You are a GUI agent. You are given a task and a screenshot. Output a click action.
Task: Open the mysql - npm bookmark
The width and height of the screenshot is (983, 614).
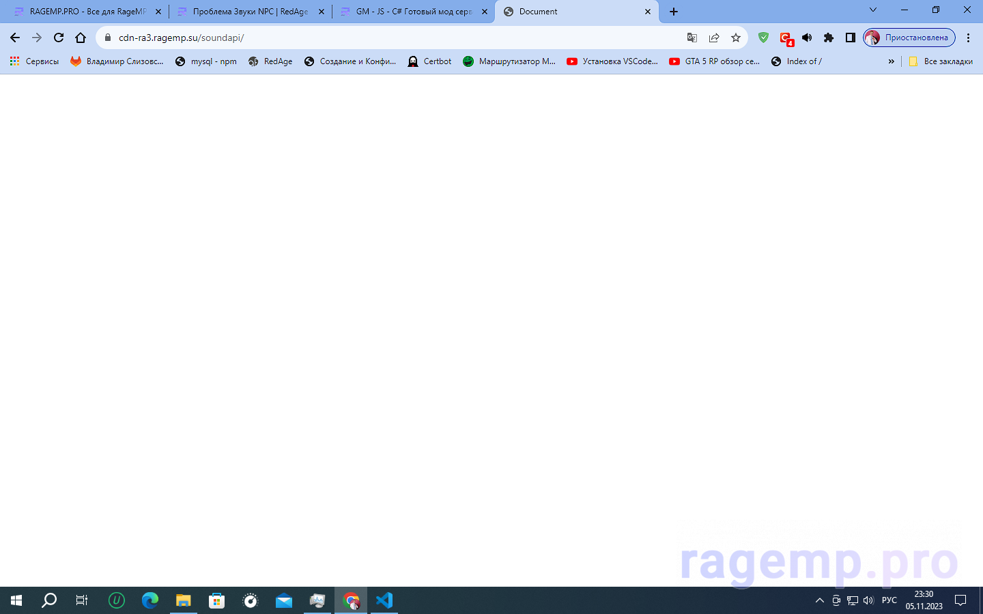pyautogui.click(x=205, y=61)
